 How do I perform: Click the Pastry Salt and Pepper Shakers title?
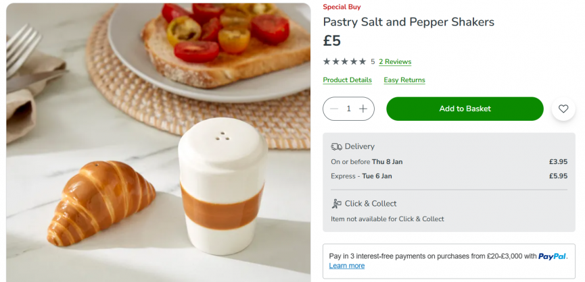(x=408, y=22)
